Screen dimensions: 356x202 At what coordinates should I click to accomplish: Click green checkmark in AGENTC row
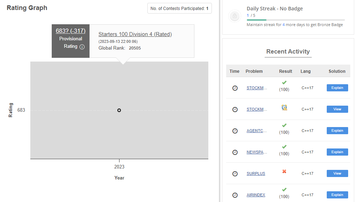click(x=284, y=125)
